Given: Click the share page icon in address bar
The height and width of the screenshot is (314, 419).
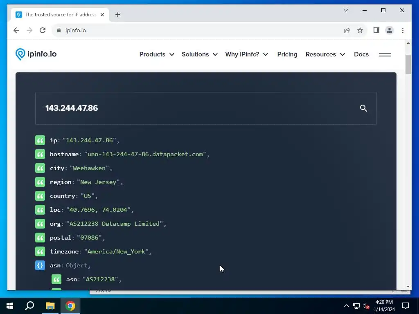Looking at the screenshot, I should point(347,30).
